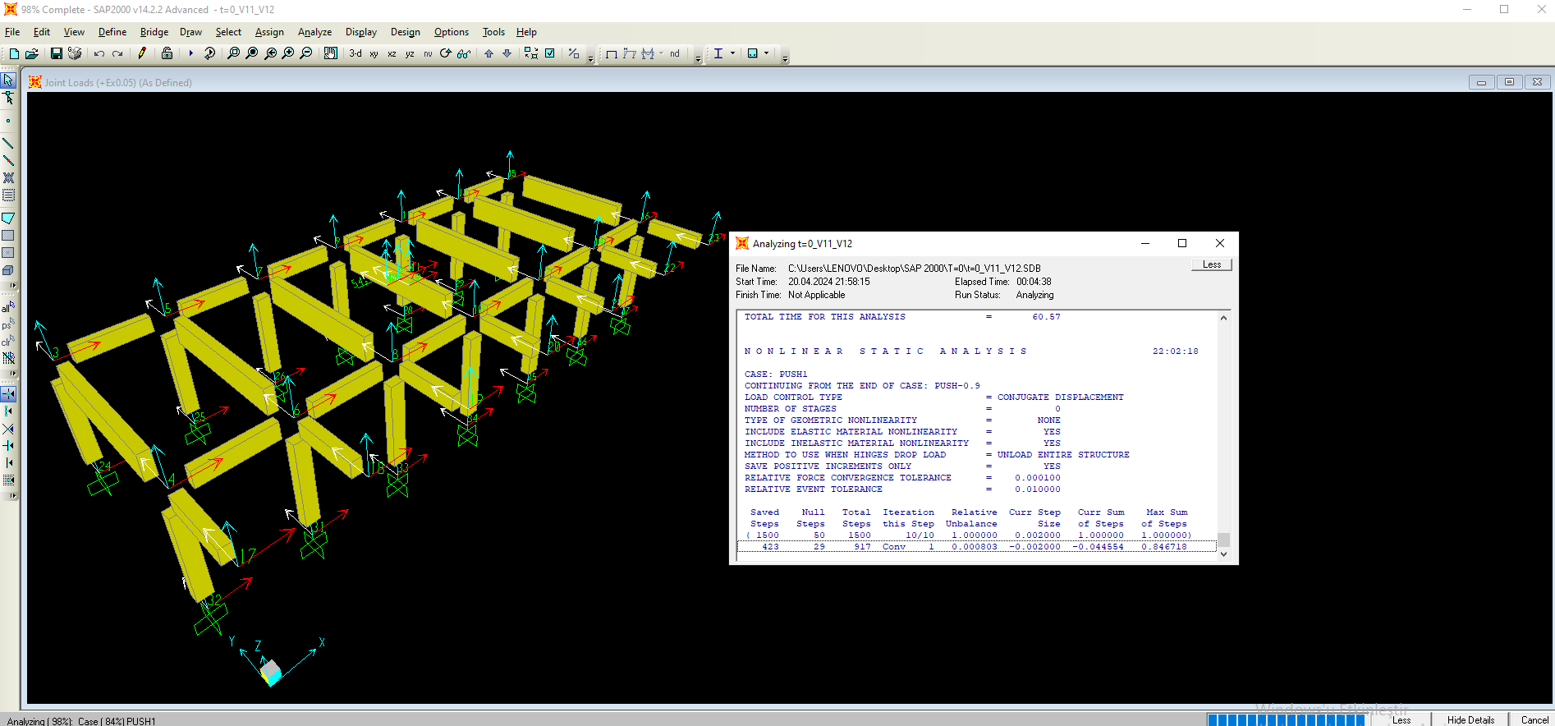Image resolution: width=1555 pixels, height=726 pixels.
Task: Save the model with floppy disk icon
Action: tap(57, 53)
